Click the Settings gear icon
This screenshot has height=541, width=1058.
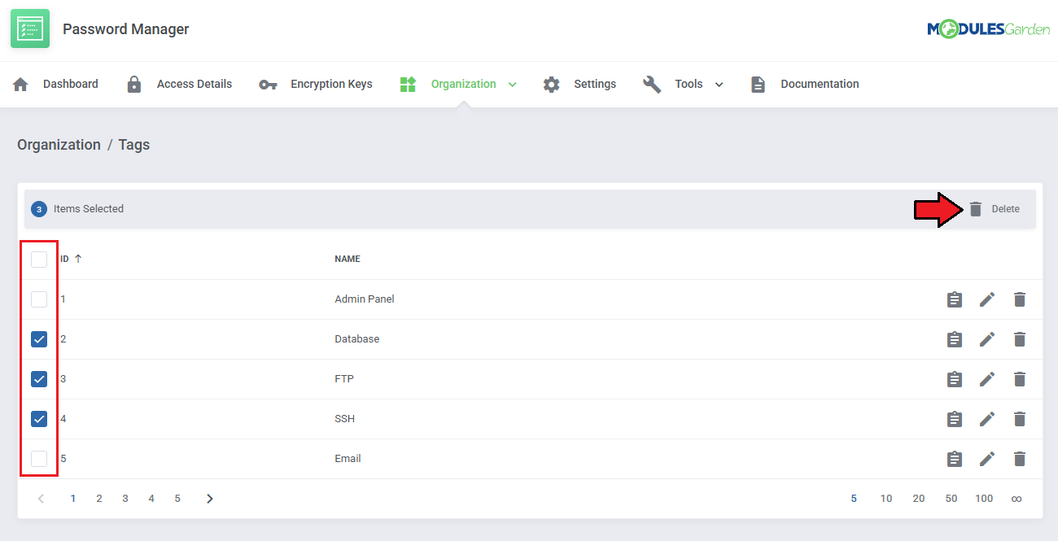click(x=552, y=84)
